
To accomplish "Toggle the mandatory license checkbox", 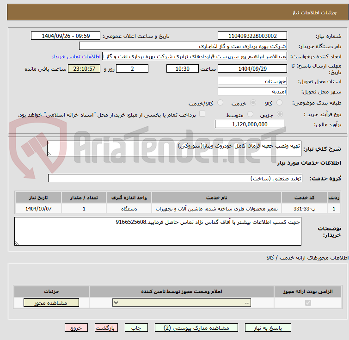I will click(x=308, y=303).
